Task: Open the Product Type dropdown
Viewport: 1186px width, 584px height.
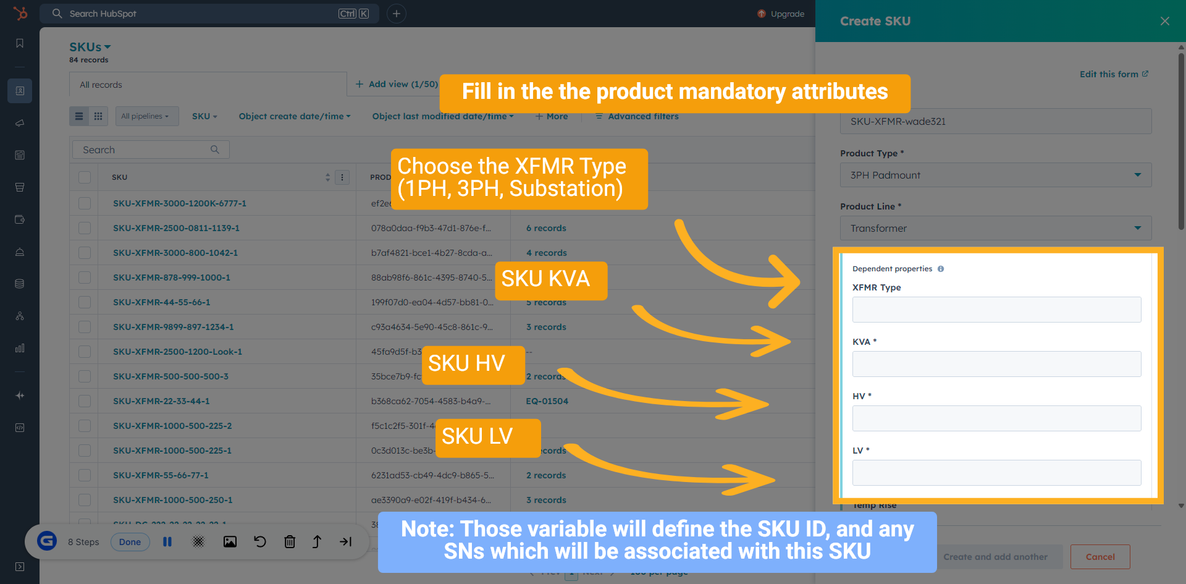Action: click(x=996, y=175)
